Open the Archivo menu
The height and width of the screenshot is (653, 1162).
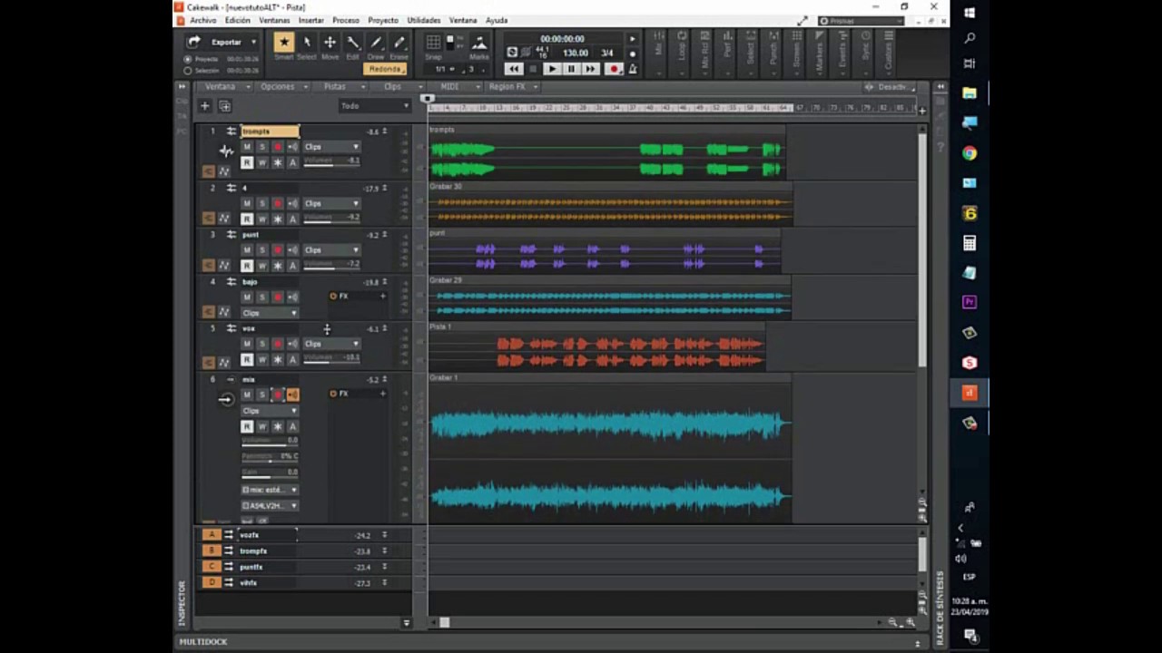point(203,20)
